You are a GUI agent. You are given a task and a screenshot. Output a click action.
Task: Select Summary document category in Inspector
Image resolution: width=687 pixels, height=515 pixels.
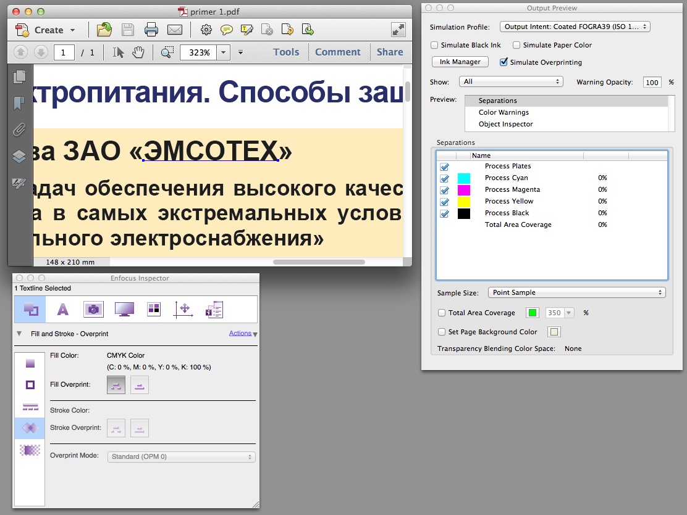[214, 310]
